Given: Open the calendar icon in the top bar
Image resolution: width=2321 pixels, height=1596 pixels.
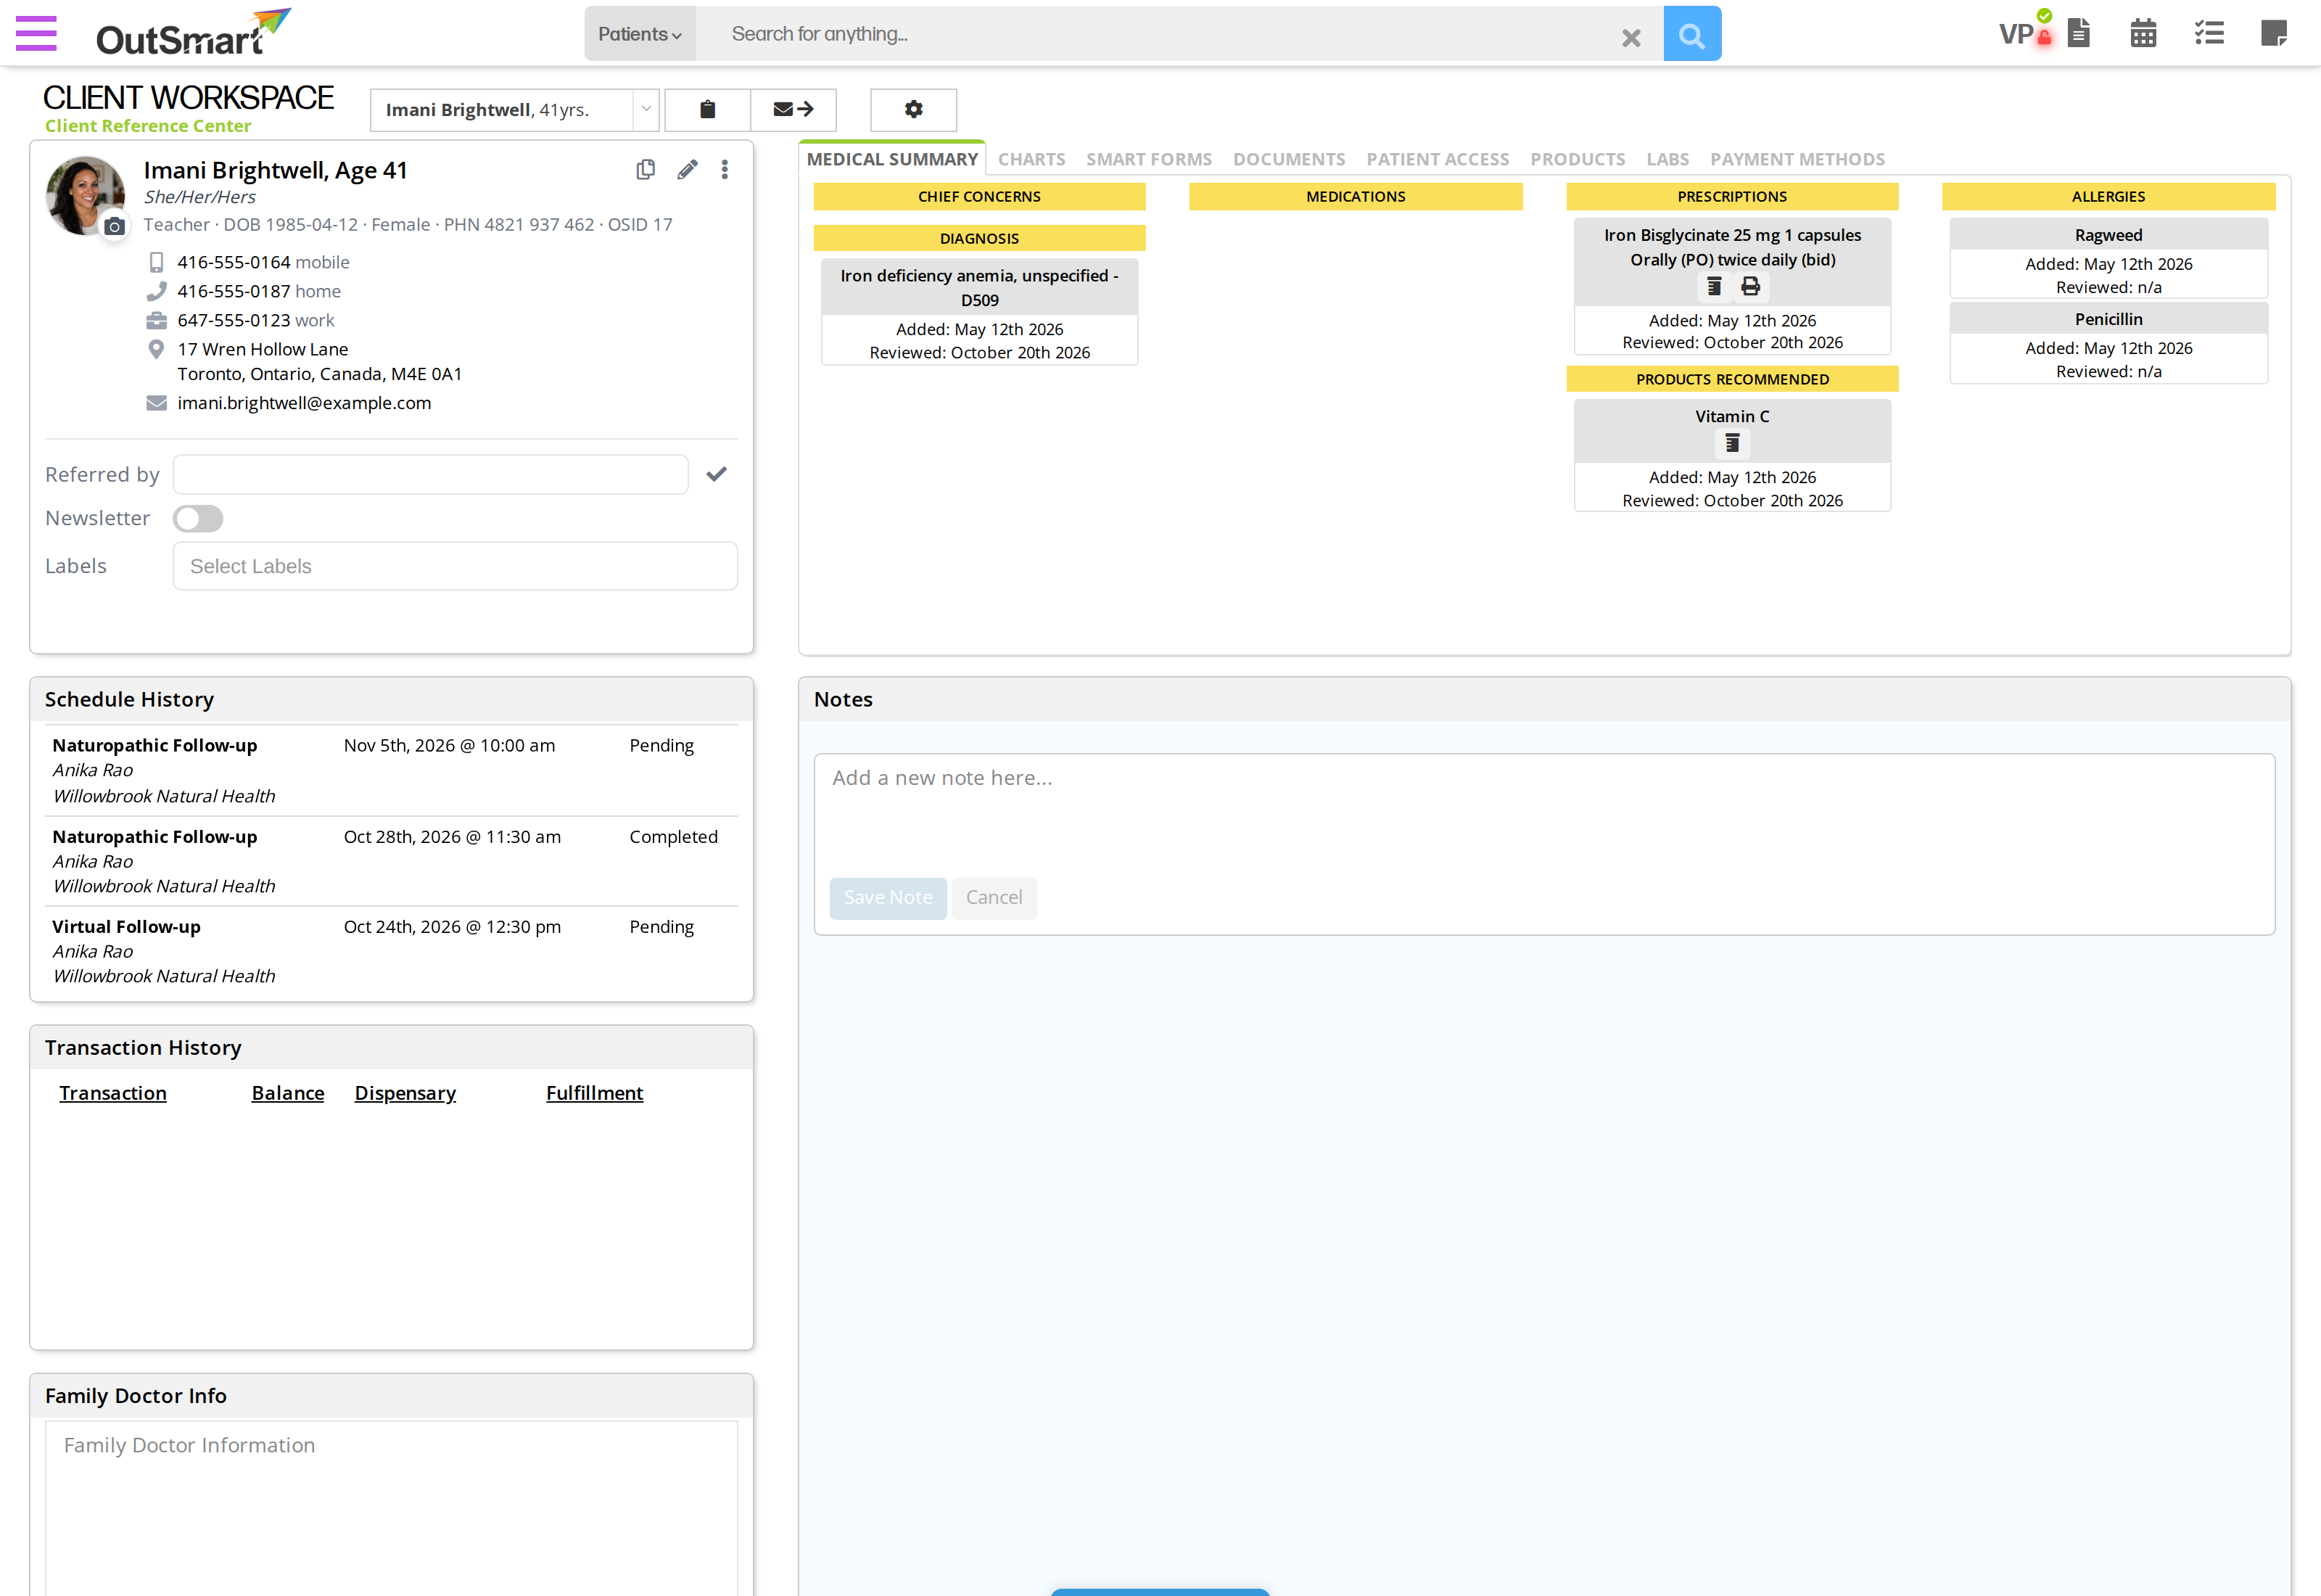Looking at the screenshot, I should [2143, 34].
